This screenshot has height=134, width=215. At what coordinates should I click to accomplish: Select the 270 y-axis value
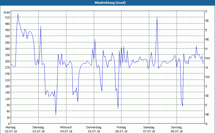[8, 68]
